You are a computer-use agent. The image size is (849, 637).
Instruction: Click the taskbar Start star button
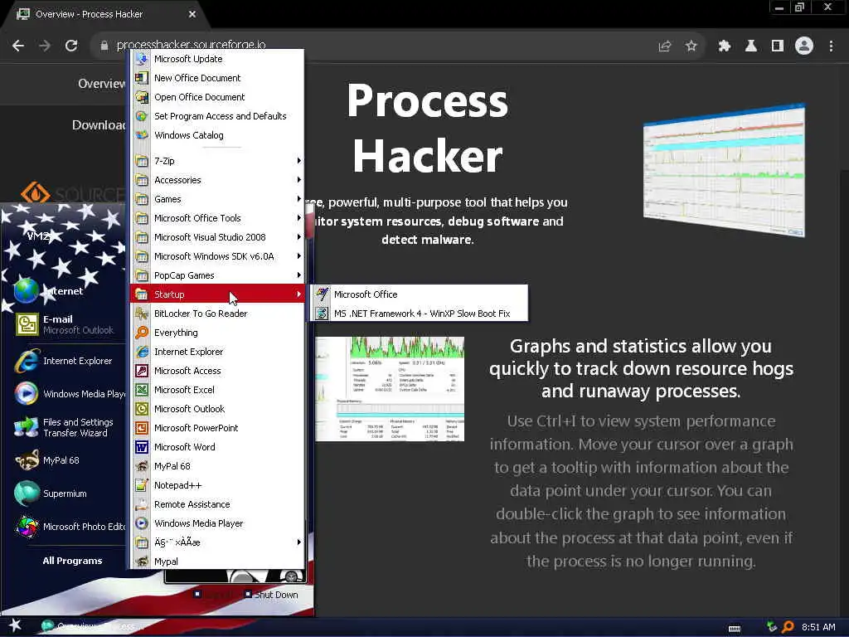(15, 625)
